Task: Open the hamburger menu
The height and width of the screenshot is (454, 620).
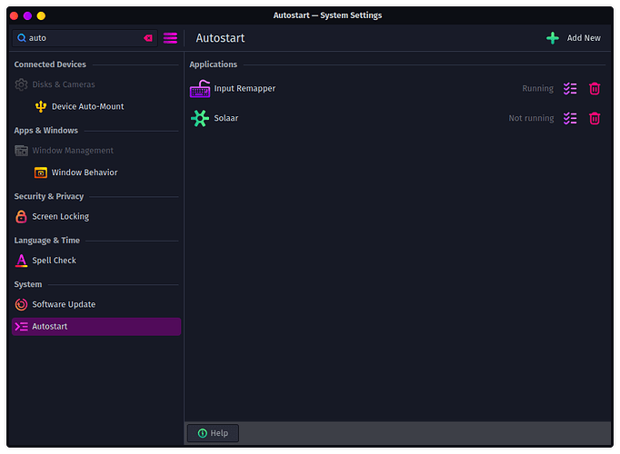Action: tap(170, 38)
